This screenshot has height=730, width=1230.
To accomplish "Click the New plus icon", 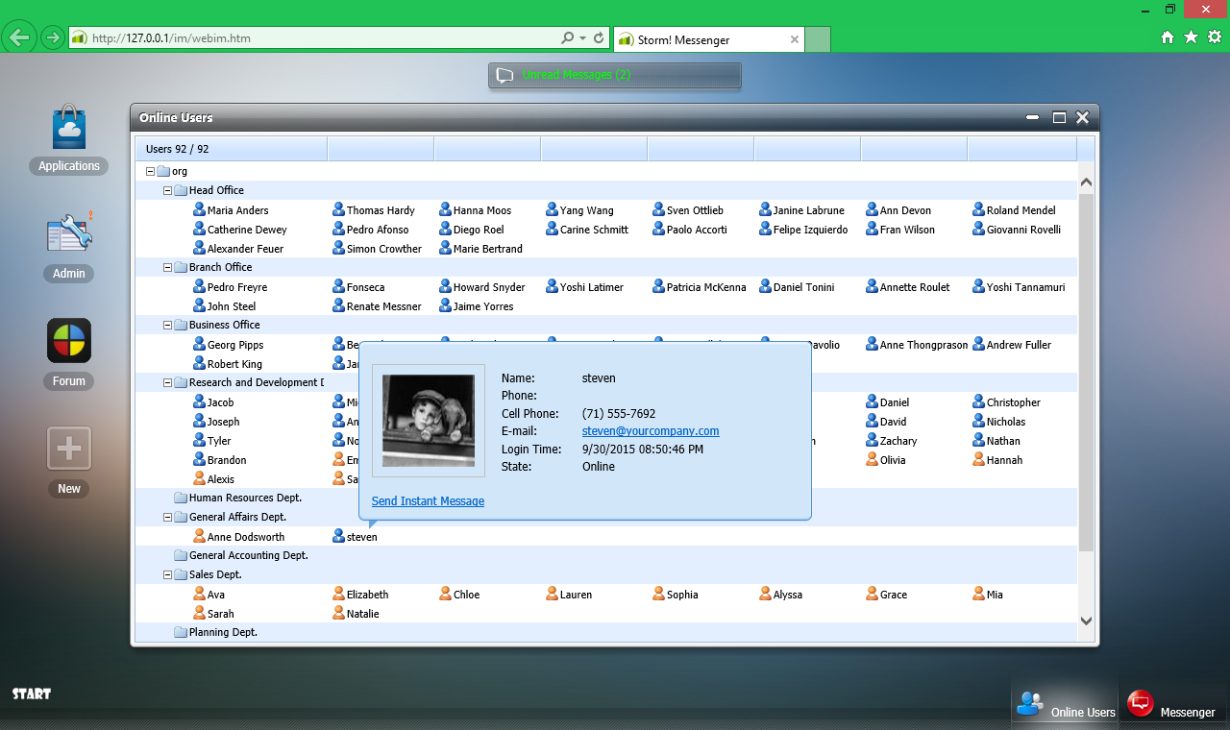I will (x=69, y=449).
